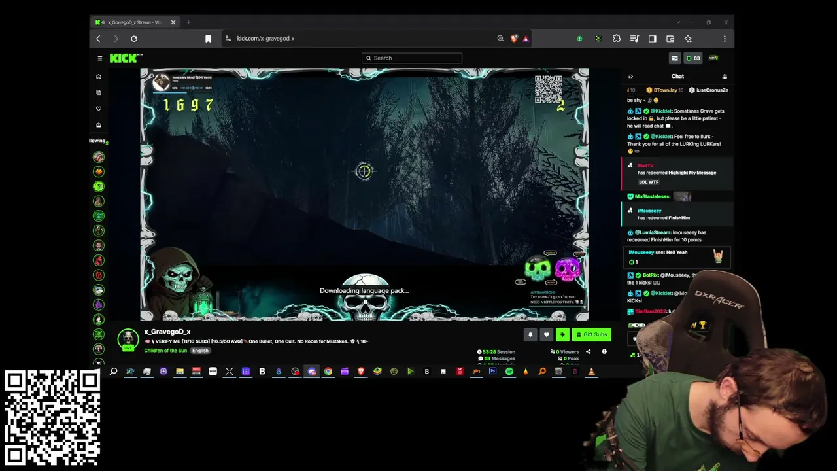Open the media playlist toolbar icon
837x471 pixels.
click(634, 39)
